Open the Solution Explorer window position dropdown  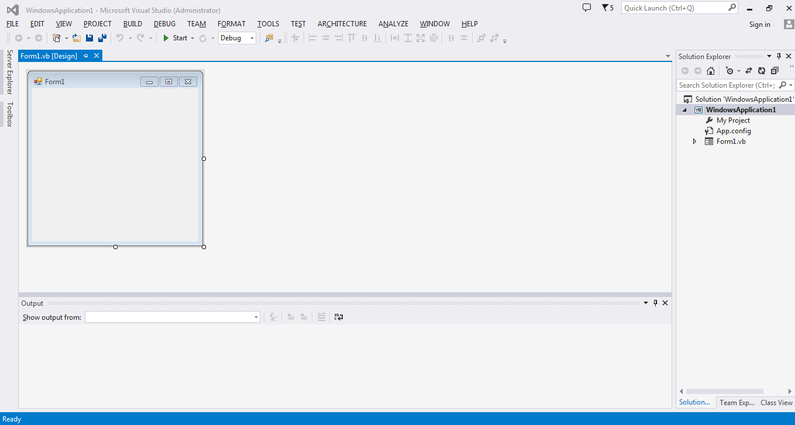[769, 56]
